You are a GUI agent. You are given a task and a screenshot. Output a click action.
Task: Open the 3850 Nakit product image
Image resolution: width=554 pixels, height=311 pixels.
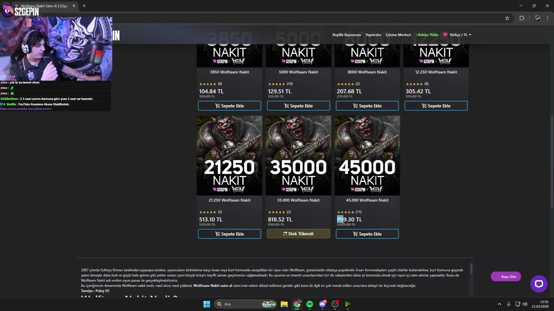[229, 55]
